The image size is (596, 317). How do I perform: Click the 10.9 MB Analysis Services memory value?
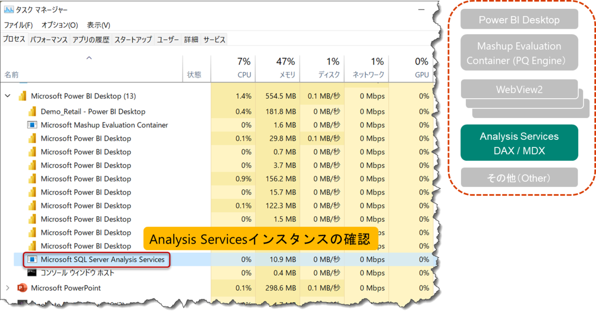tap(283, 259)
